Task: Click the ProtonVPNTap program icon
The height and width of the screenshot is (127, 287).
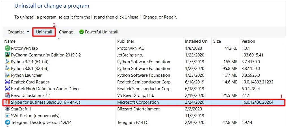Action: (7, 48)
